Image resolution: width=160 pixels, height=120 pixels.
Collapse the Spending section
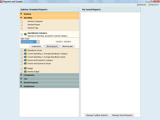[21, 18]
